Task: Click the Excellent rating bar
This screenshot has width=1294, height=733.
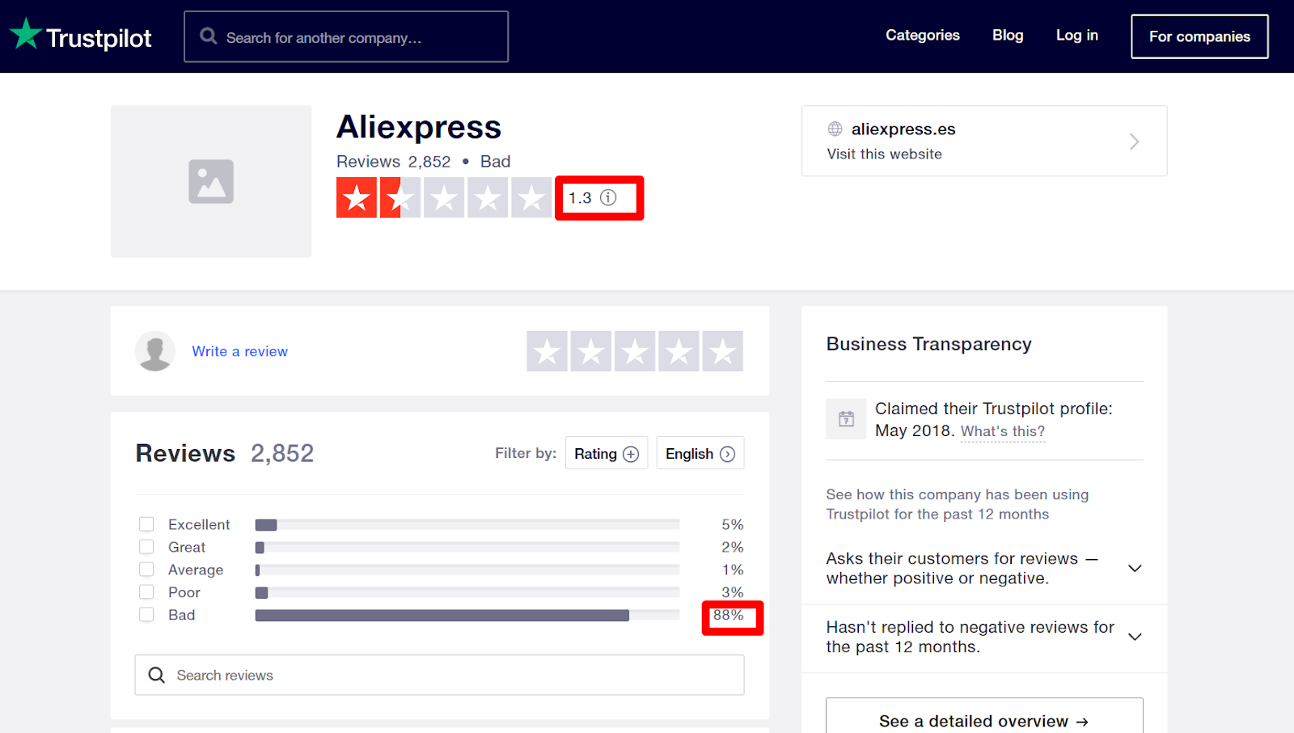Action: click(x=467, y=525)
